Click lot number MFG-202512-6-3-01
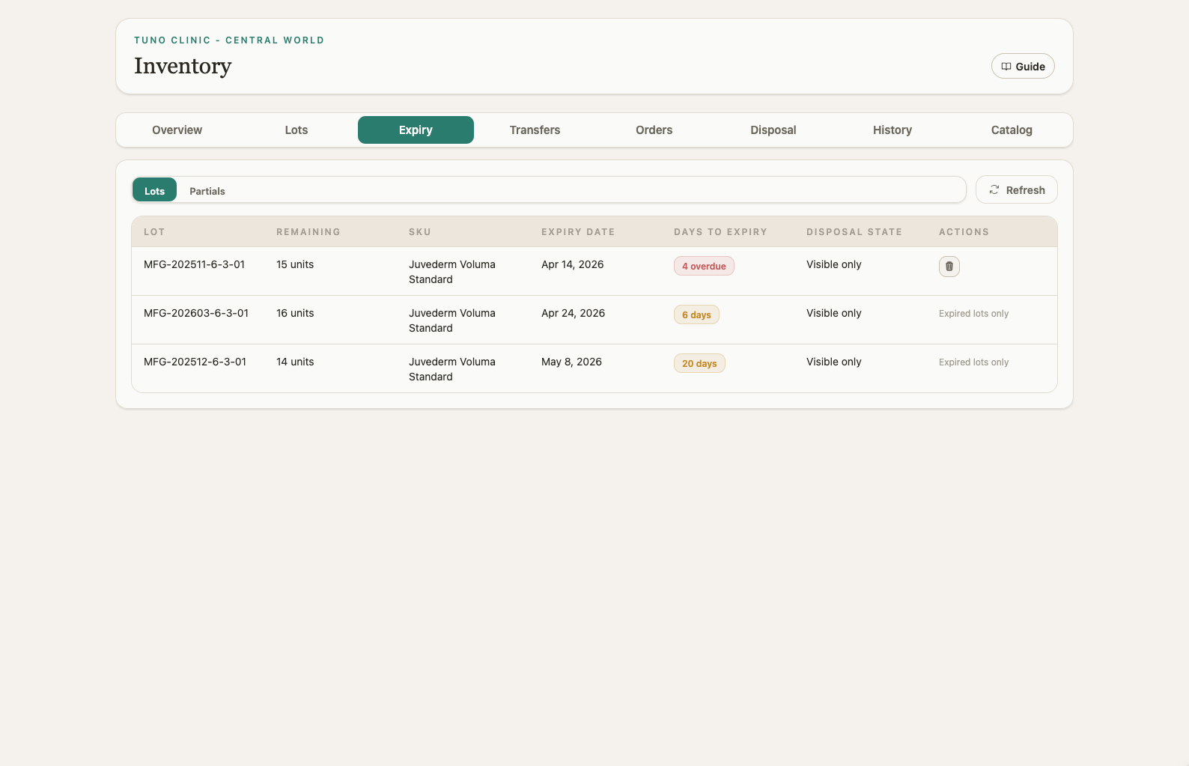The image size is (1189, 766). (195, 362)
